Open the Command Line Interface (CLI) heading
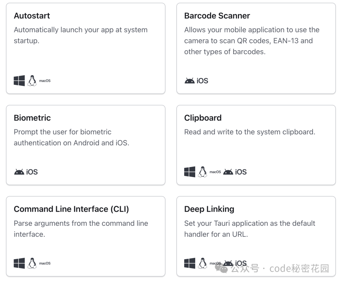Image resolution: width=340 pixels, height=282 pixels. tap(71, 209)
